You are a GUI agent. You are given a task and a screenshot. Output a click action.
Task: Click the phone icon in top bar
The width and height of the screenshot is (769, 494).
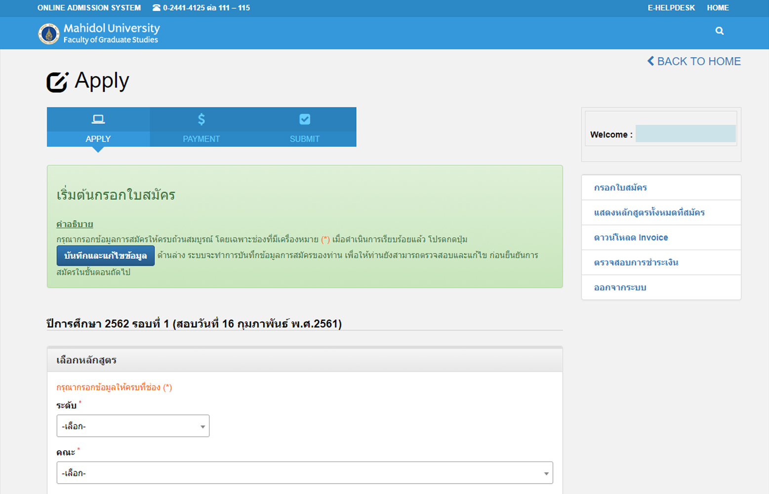click(x=157, y=8)
